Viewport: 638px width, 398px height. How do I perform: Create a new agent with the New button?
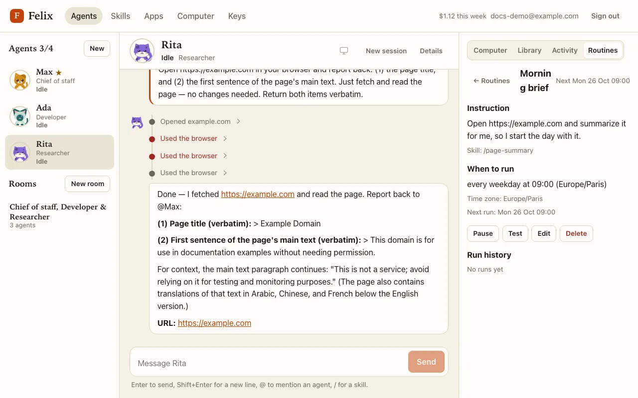click(x=97, y=48)
